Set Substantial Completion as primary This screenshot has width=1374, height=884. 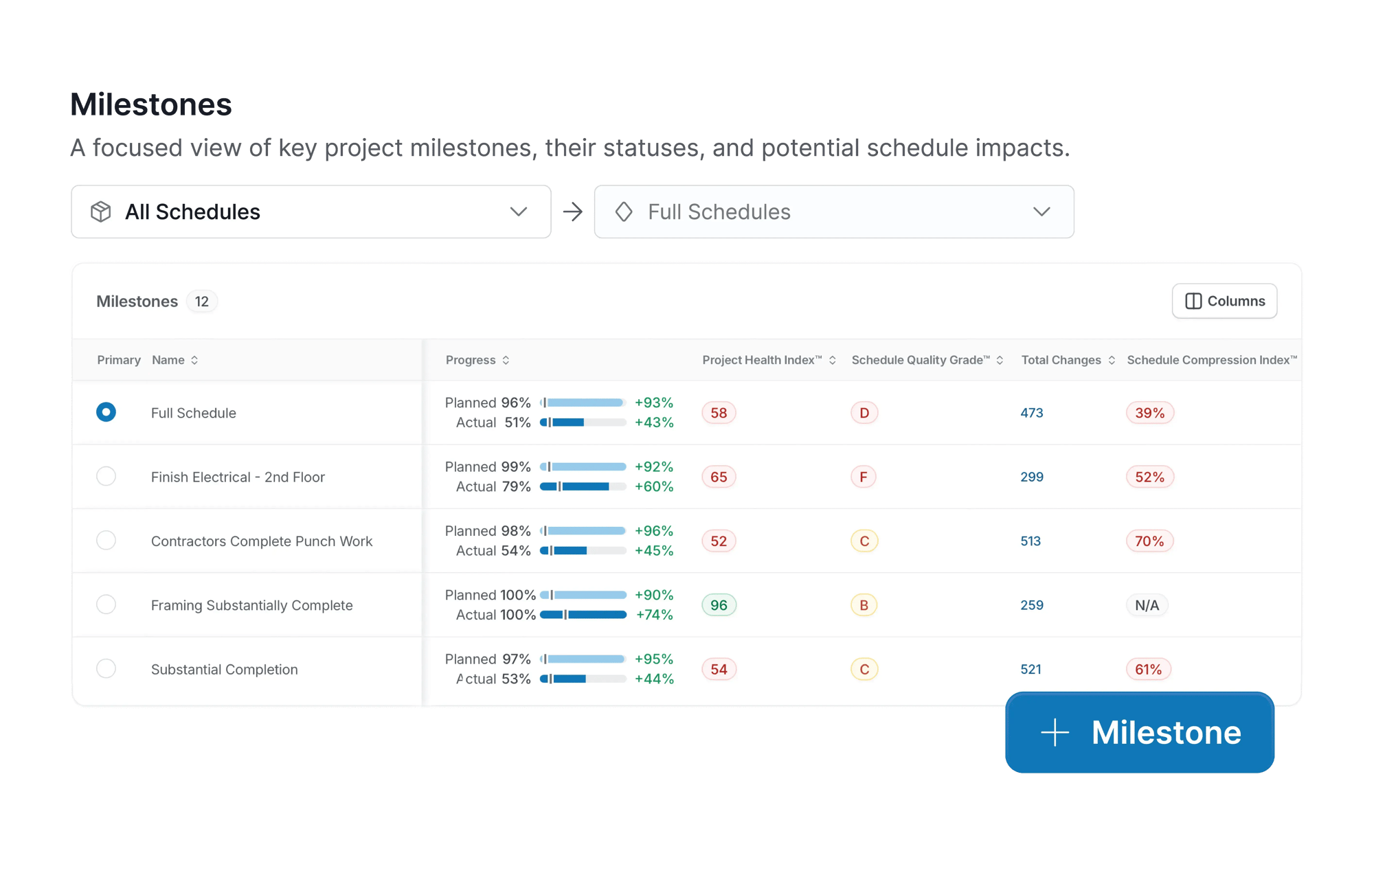(x=106, y=668)
